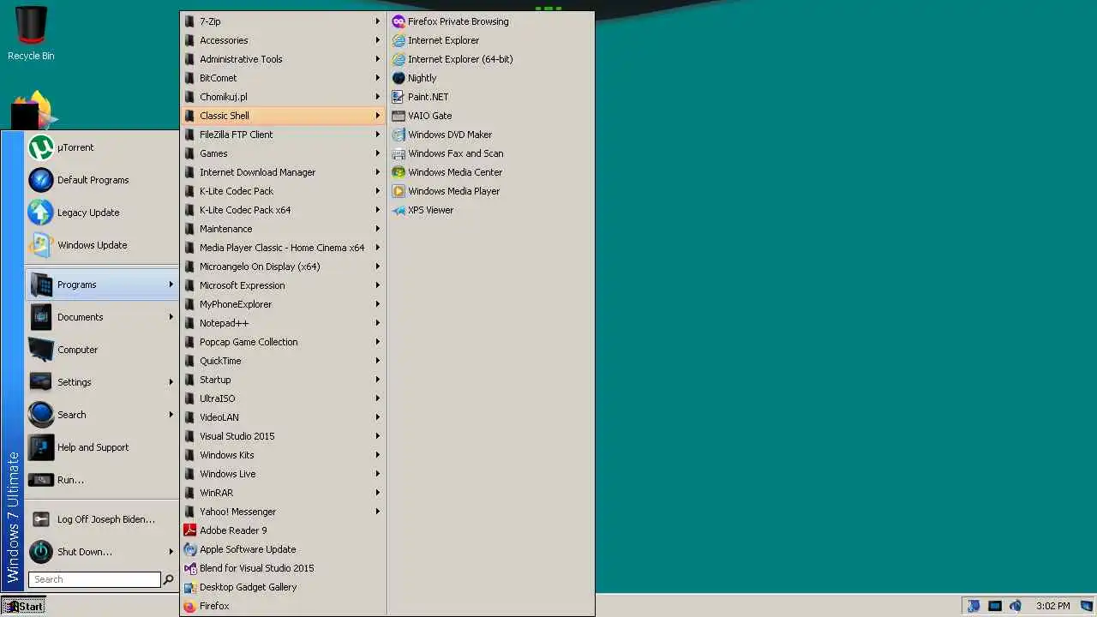Open the Search menu item

click(x=102, y=415)
